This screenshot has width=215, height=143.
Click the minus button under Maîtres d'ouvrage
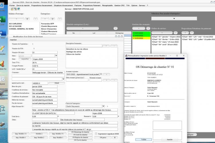(36, 19)
